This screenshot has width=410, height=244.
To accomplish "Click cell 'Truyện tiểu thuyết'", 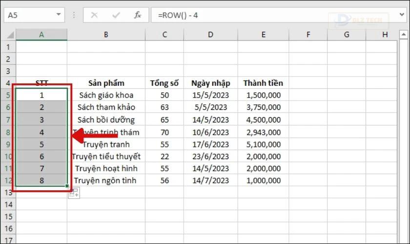I will 106,156.
